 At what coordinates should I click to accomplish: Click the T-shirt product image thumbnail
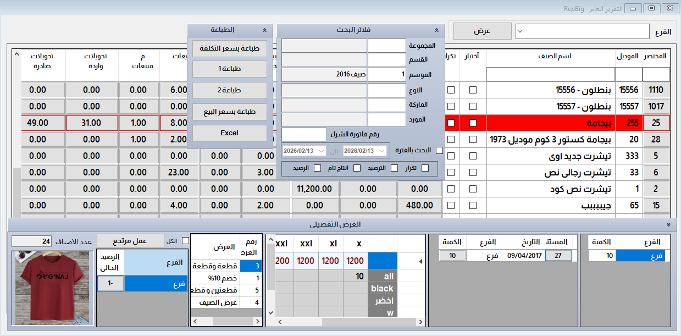click(51, 289)
